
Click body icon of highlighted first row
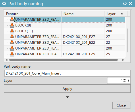coord(12,20)
